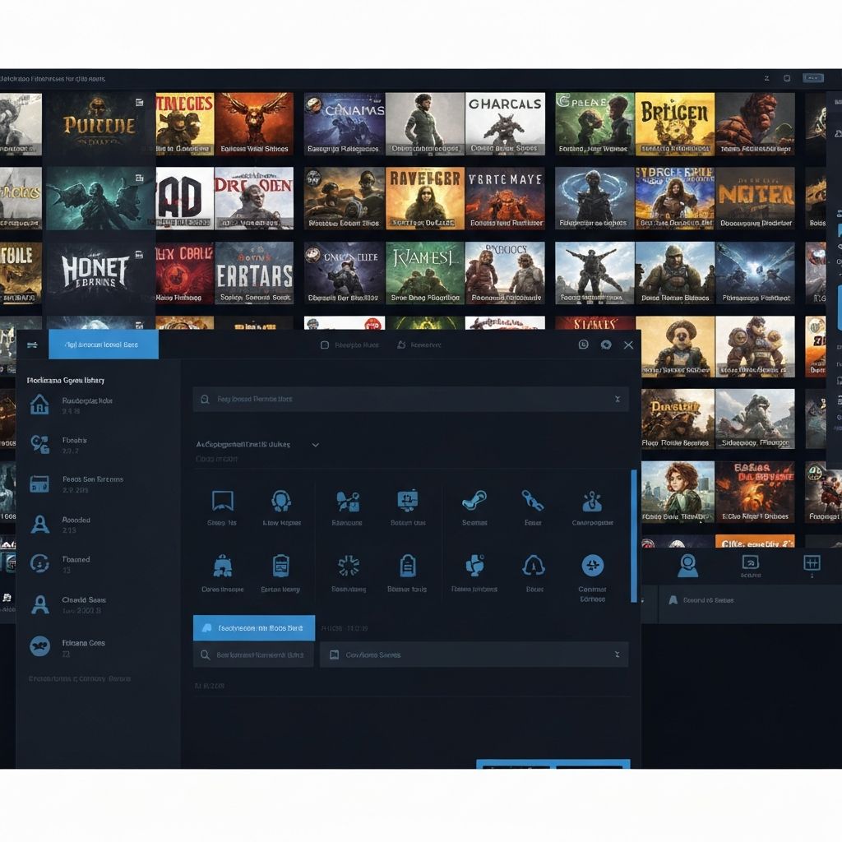Expand the dropdown chevron below the search bar
842x842 pixels.
click(315, 444)
